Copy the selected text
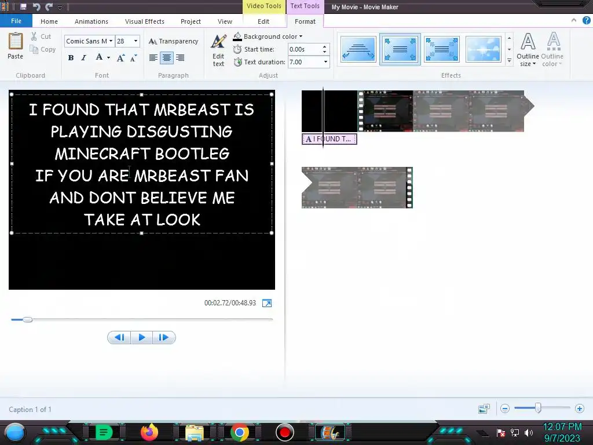 (x=43, y=49)
